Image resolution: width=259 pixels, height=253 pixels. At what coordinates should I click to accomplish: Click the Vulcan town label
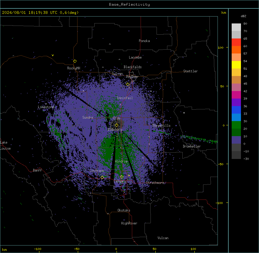(163, 238)
